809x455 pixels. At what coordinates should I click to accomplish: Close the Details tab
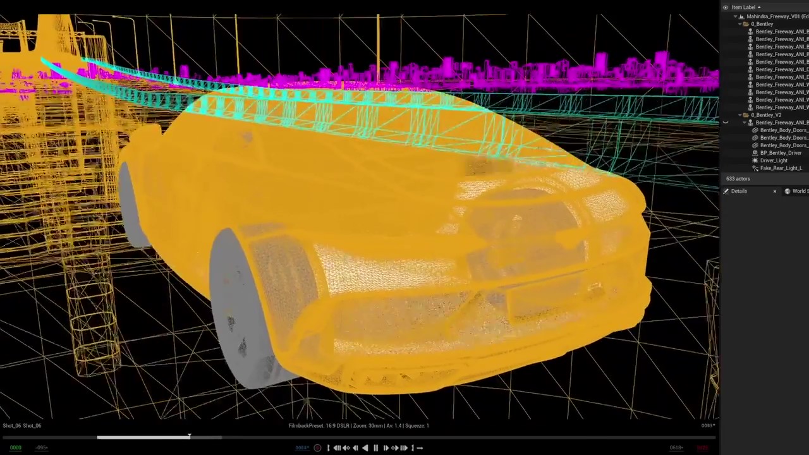pyautogui.click(x=775, y=191)
